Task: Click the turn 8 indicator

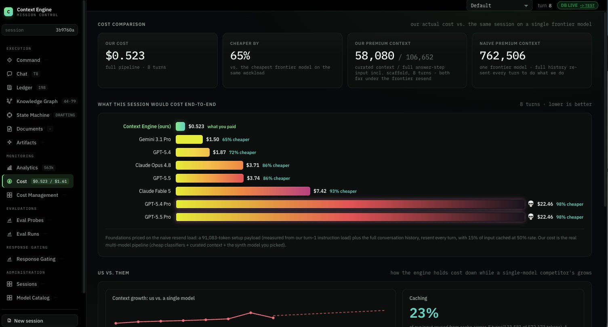Action: (x=545, y=6)
